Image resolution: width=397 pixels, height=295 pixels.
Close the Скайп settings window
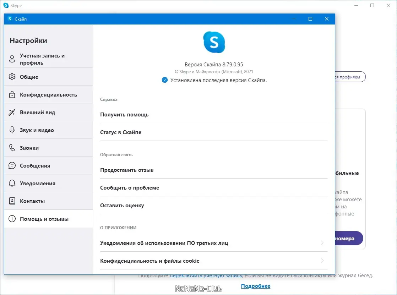click(327, 19)
